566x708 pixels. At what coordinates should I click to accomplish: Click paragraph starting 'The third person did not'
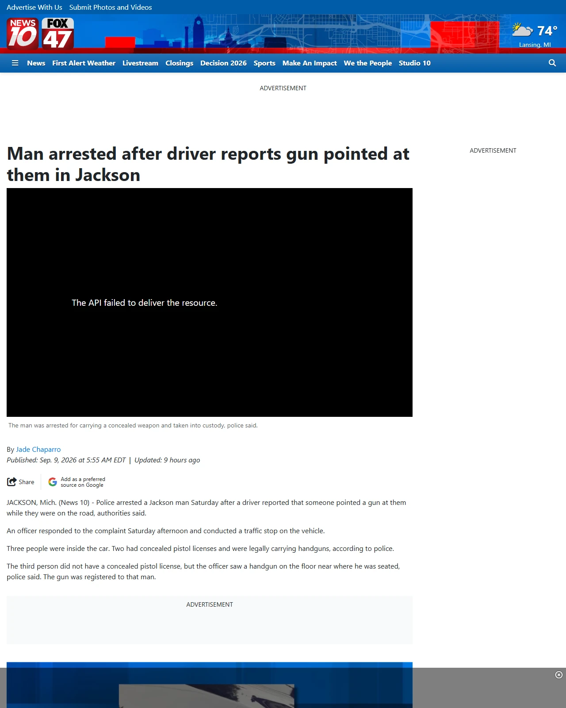pyautogui.click(x=203, y=571)
